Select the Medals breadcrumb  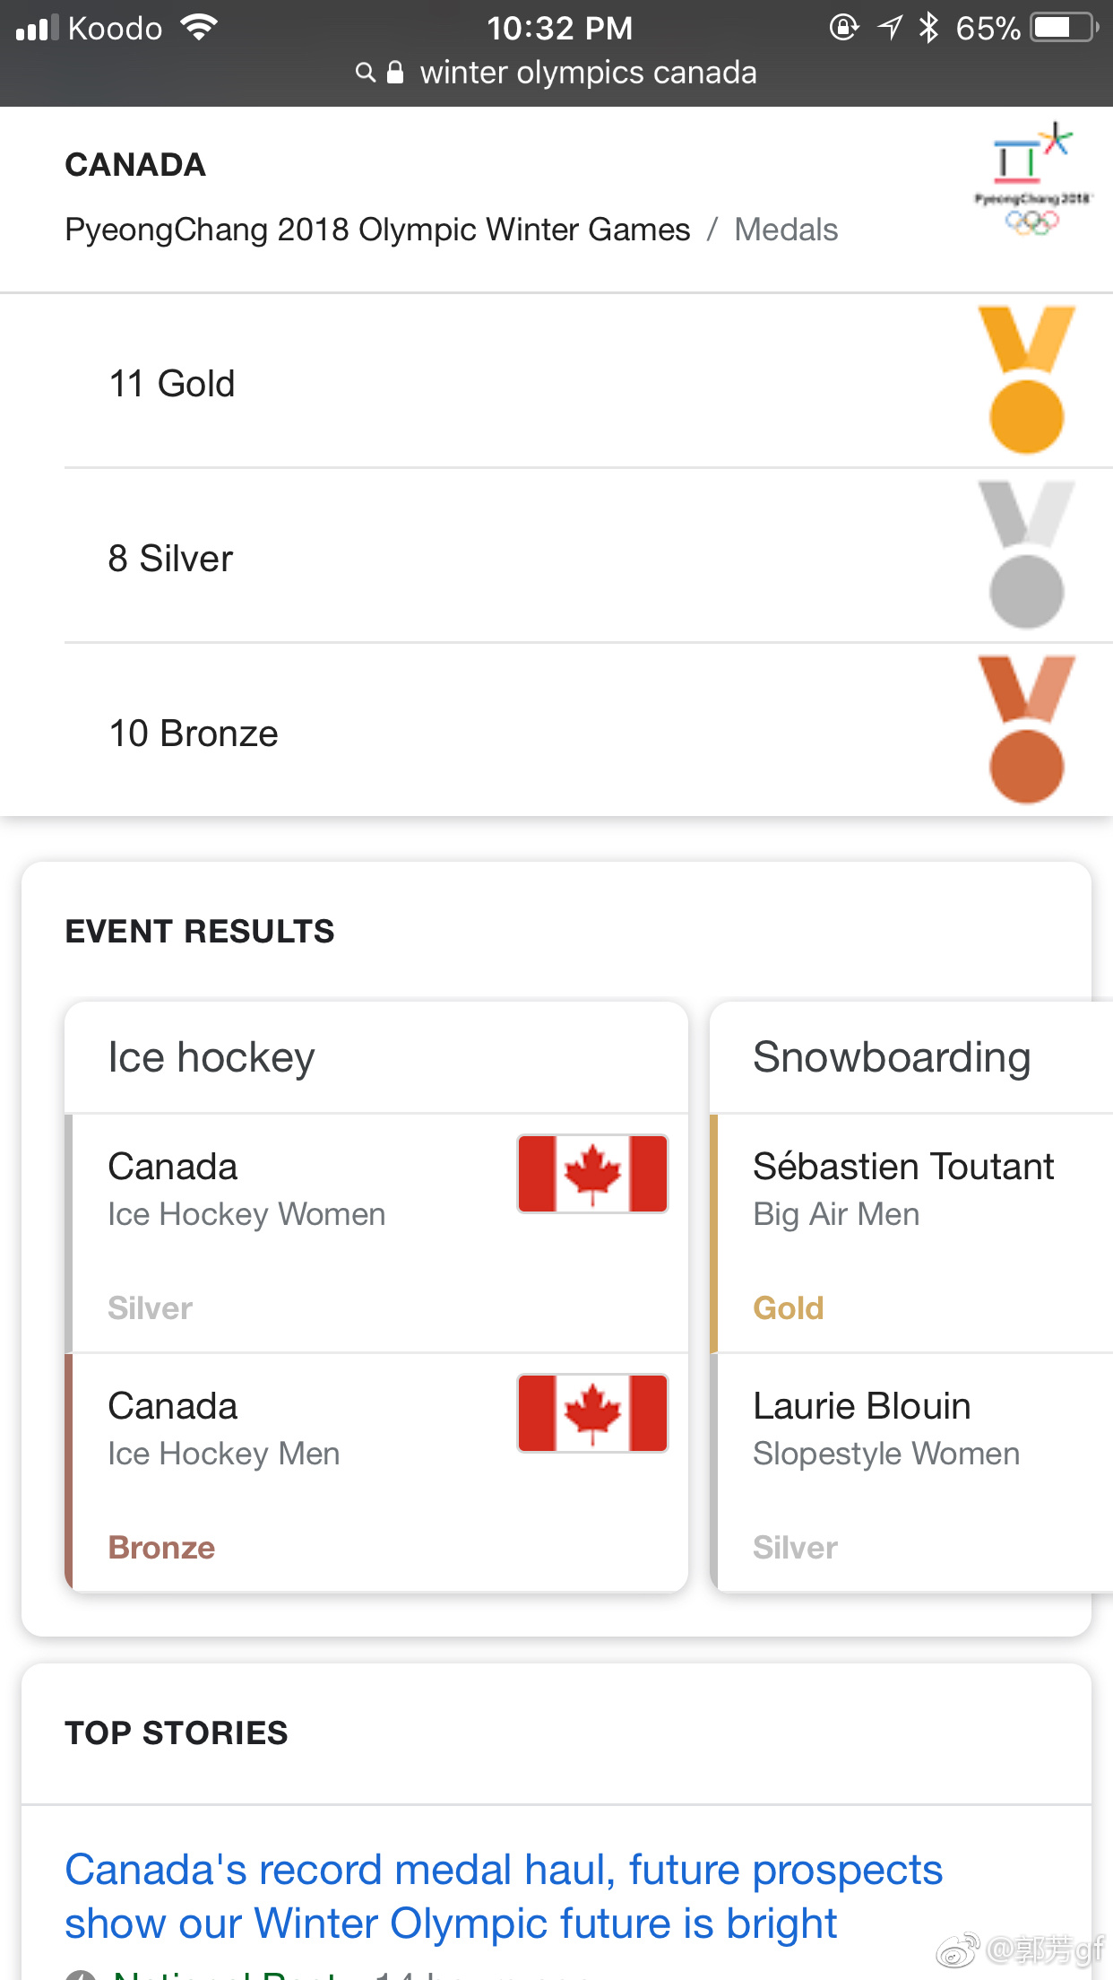pyautogui.click(x=786, y=230)
